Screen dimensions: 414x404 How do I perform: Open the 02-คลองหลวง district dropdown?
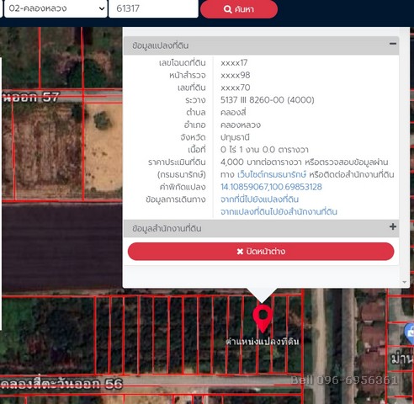pos(56,8)
